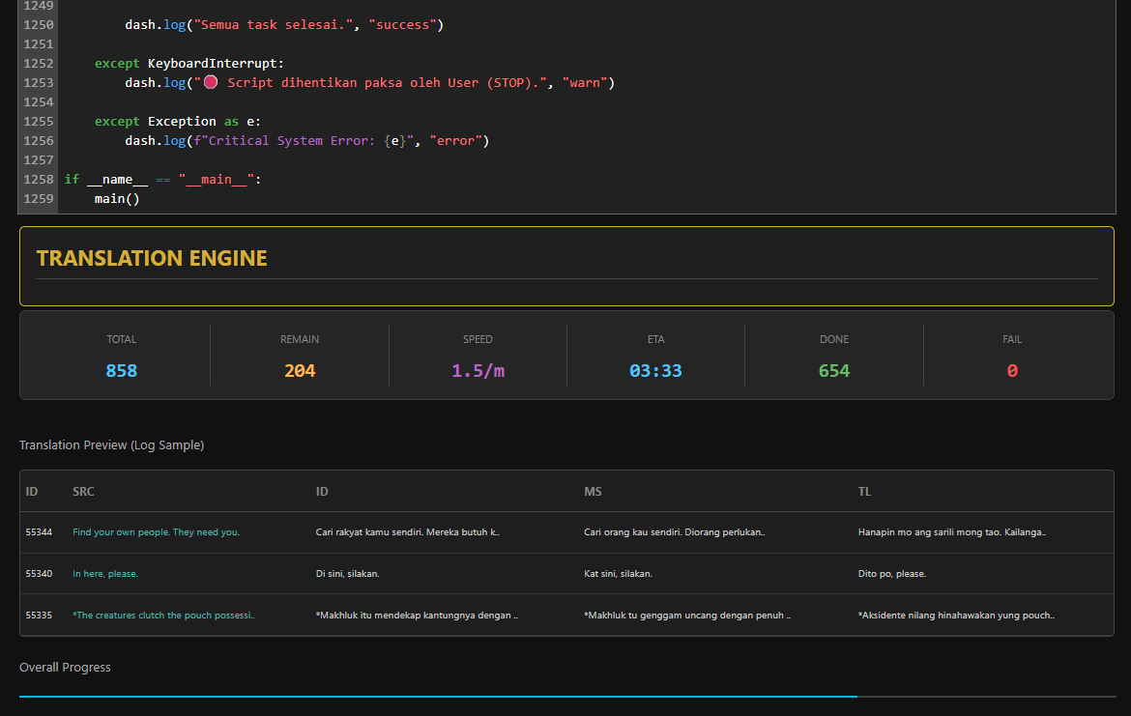Click the TL column header
1131x716 pixels.
(x=864, y=492)
